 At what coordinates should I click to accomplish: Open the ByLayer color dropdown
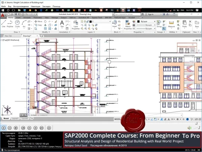click(146, 22)
